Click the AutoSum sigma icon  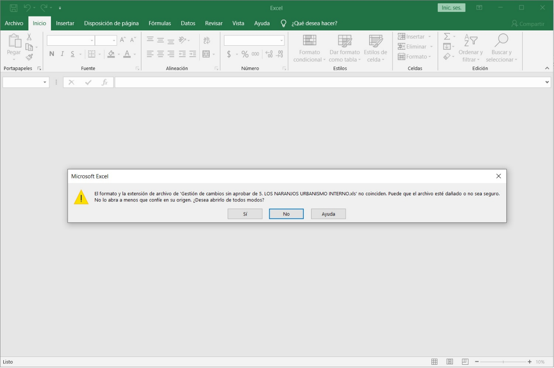(x=447, y=37)
